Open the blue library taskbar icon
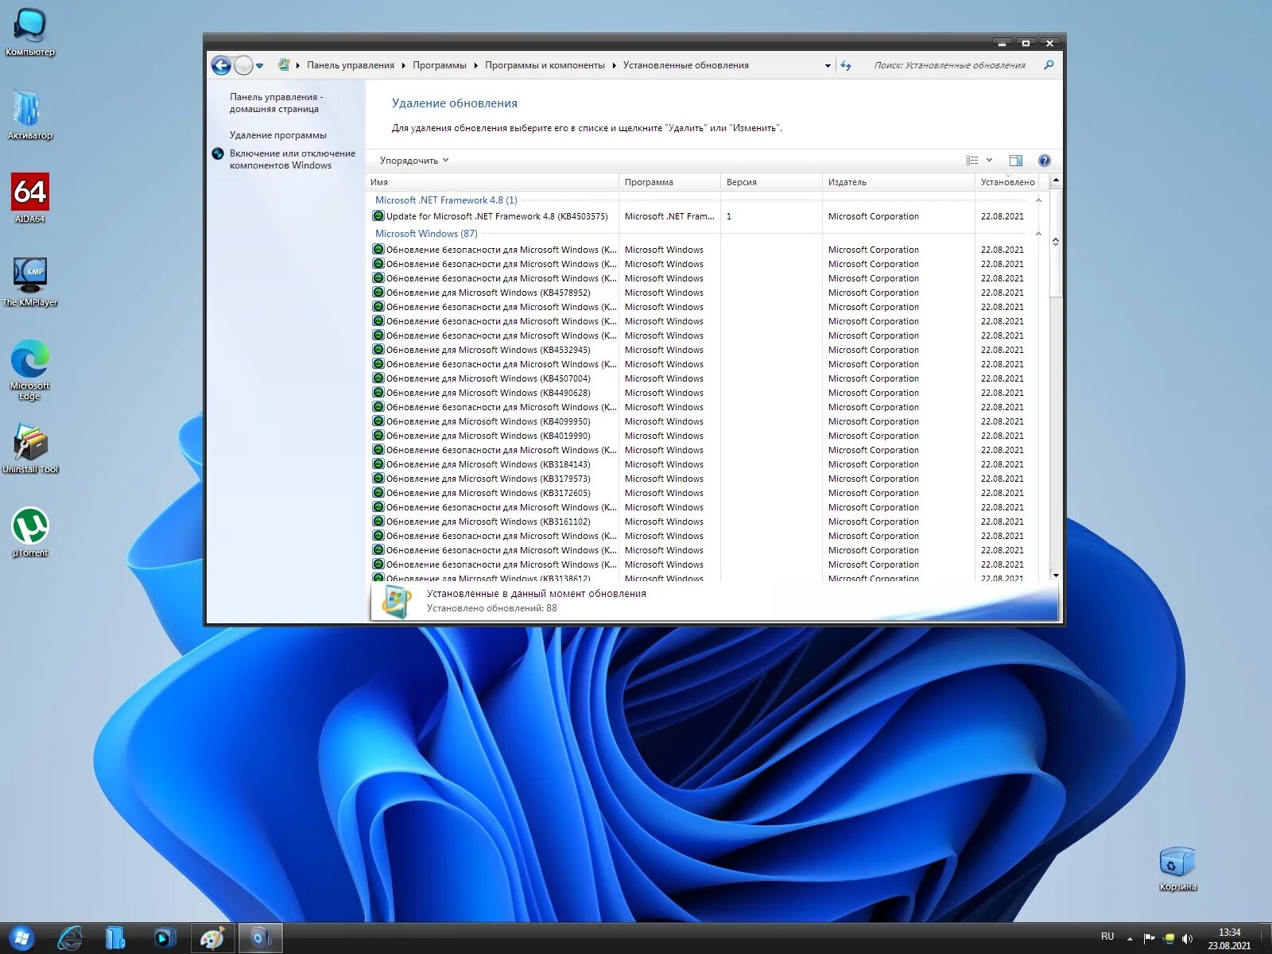 pyautogui.click(x=116, y=938)
